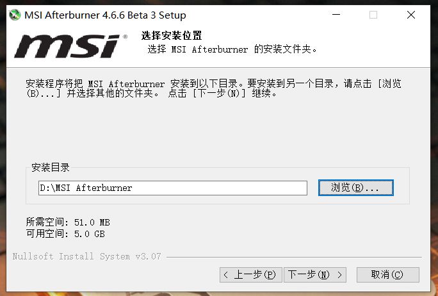Click the 安装目录 group label

(51, 167)
